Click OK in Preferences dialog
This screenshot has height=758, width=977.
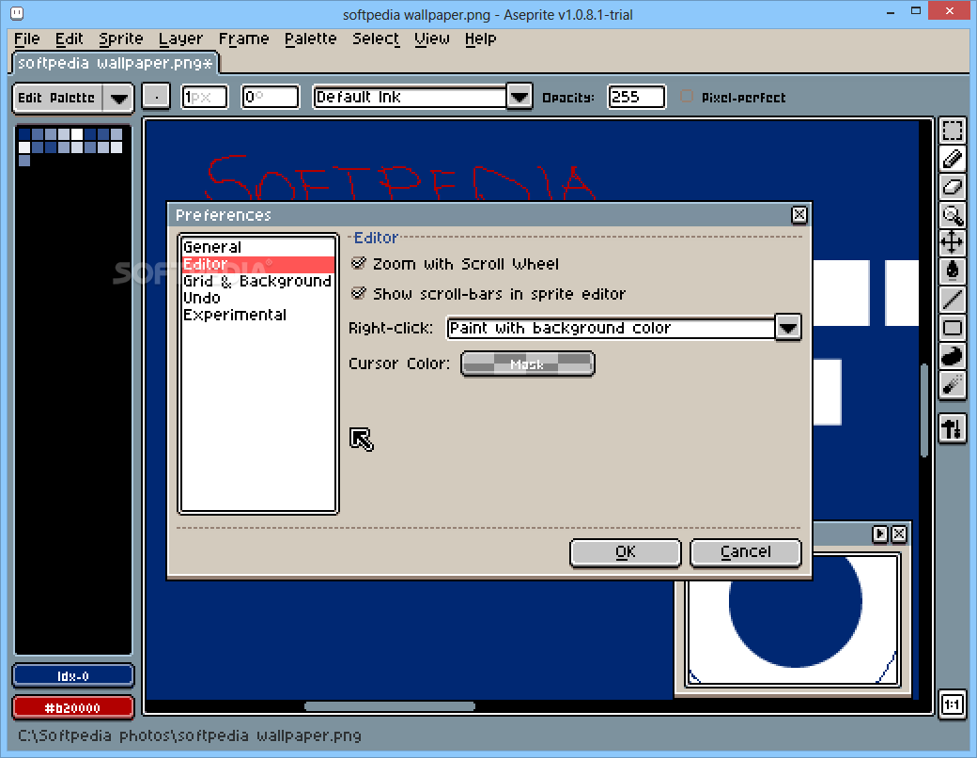click(625, 552)
